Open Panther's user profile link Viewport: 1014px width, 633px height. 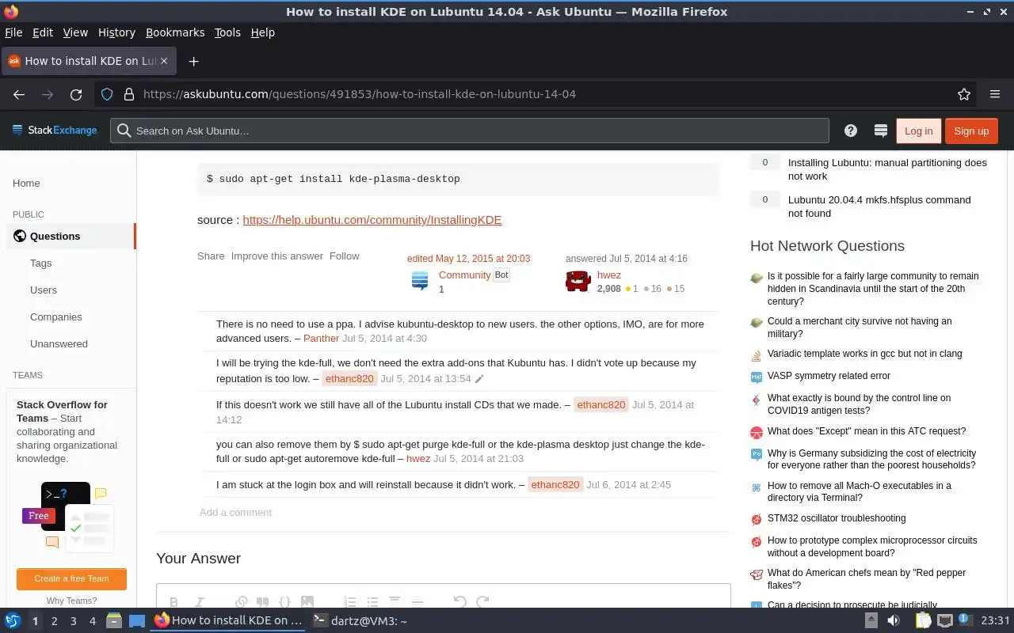pos(321,339)
